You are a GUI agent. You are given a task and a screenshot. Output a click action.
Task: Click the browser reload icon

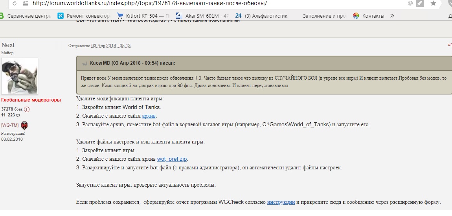coord(15,4)
